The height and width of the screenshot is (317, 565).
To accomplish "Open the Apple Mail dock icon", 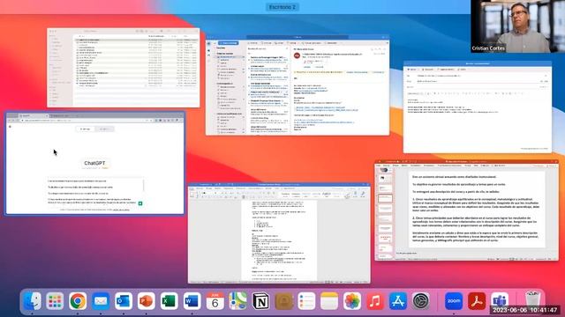I will click(101, 301).
